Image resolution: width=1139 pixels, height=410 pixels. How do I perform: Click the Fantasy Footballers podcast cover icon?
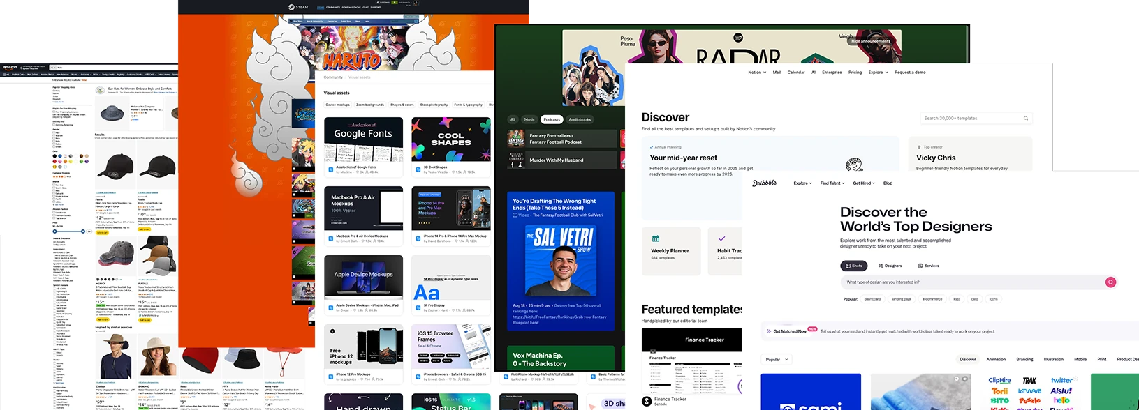(x=516, y=138)
